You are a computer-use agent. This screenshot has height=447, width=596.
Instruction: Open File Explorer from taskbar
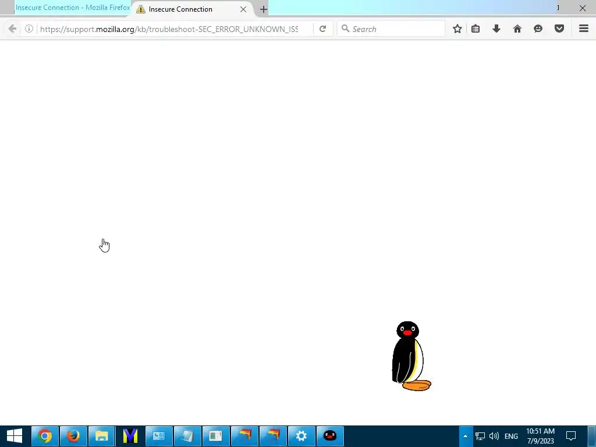click(102, 436)
